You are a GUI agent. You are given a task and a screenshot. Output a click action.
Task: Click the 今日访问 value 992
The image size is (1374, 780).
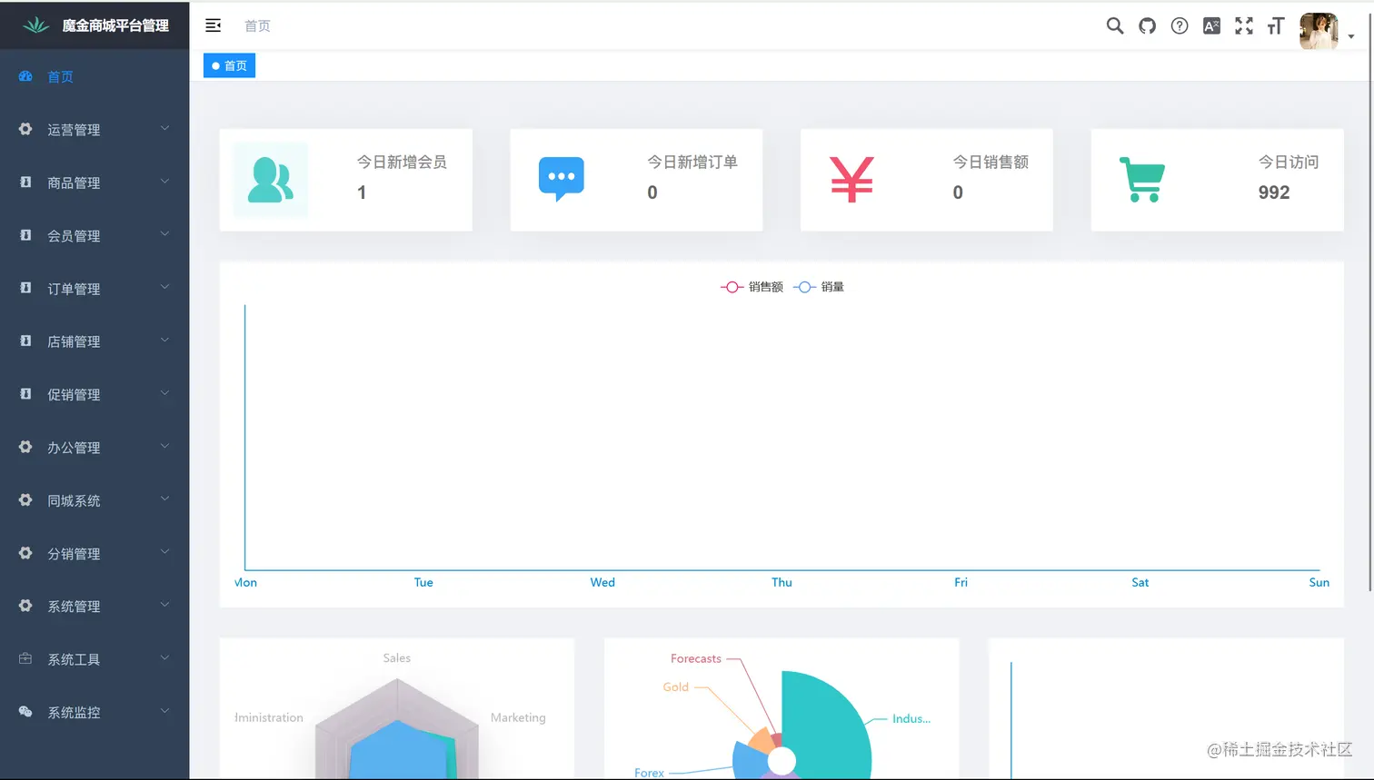point(1274,193)
